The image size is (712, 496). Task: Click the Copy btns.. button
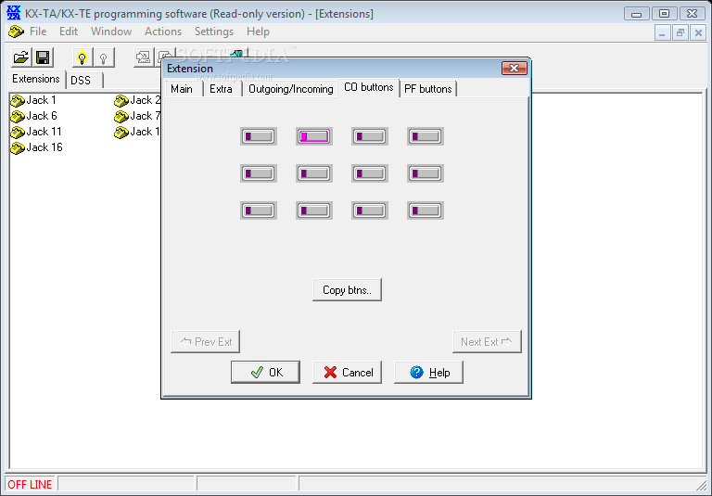pyautogui.click(x=348, y=290)
